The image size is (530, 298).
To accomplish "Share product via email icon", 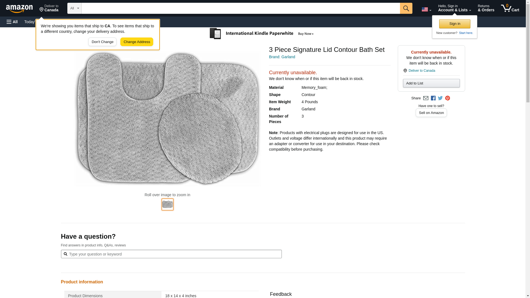I will pos(426,98).
